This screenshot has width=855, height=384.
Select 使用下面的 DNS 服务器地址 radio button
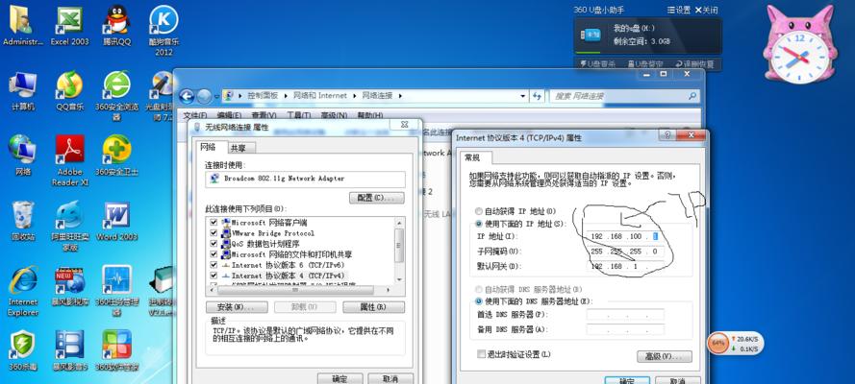click(479, 300)
